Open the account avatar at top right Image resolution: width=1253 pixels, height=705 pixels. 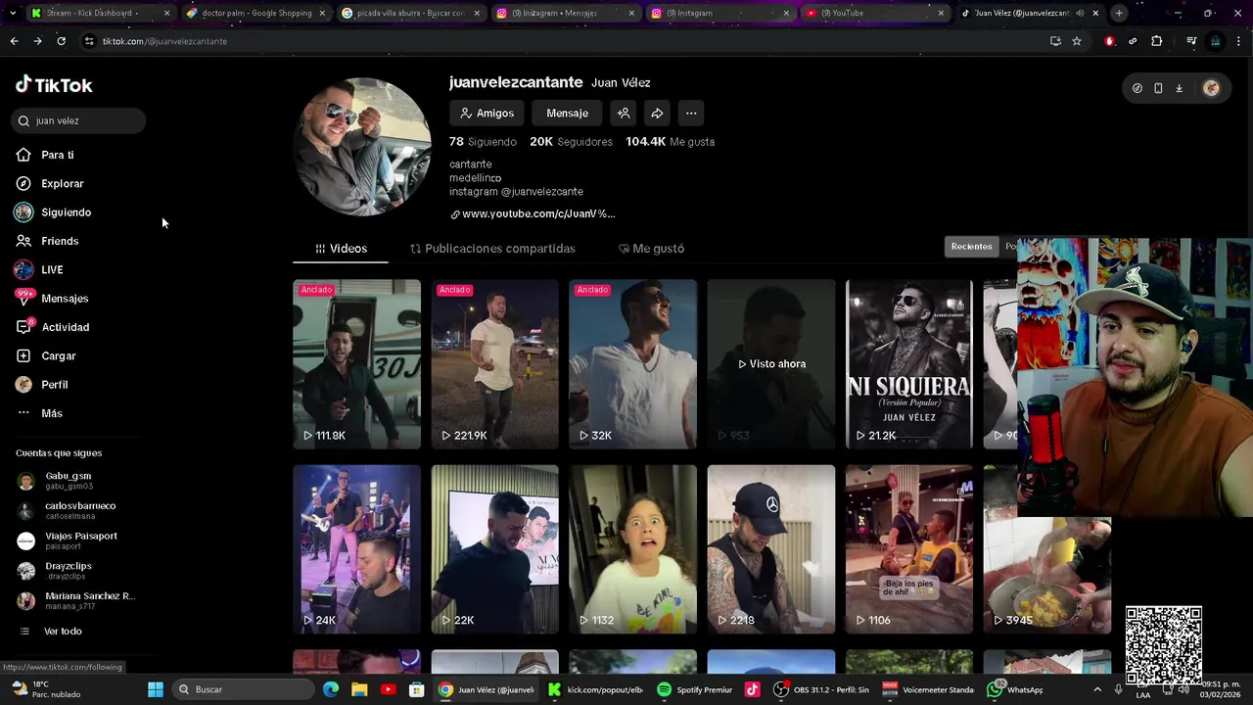pyautogui.click(x=1211, y=88)
